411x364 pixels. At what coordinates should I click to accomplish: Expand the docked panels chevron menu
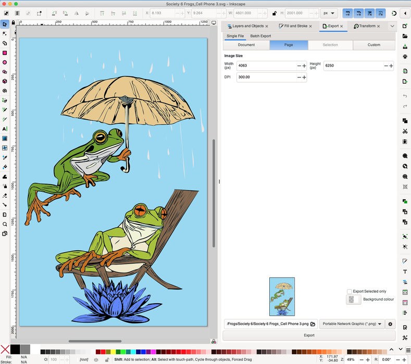[392, 26]
